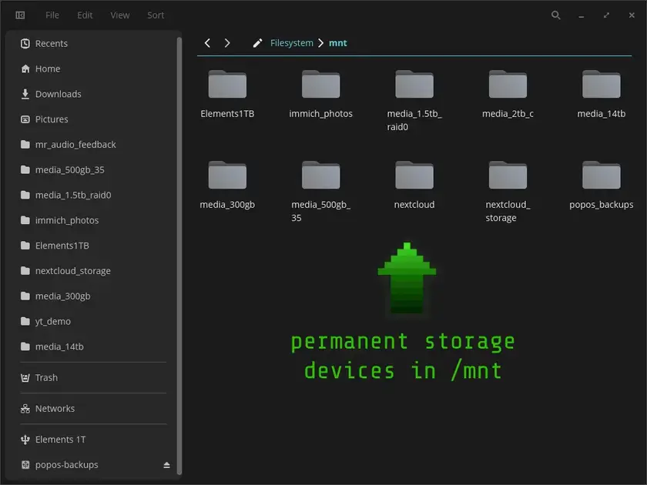Open Networks in the sidebar
This screenshot has width=647, height=485.
tap(94, 408)
